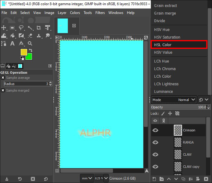Open the Filters menu
Screen dimensions: 212x183
(100, 13)
